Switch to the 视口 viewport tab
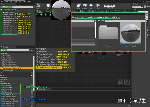The height and width of the screenshot is (107, 150). click(x=39, y=11)
